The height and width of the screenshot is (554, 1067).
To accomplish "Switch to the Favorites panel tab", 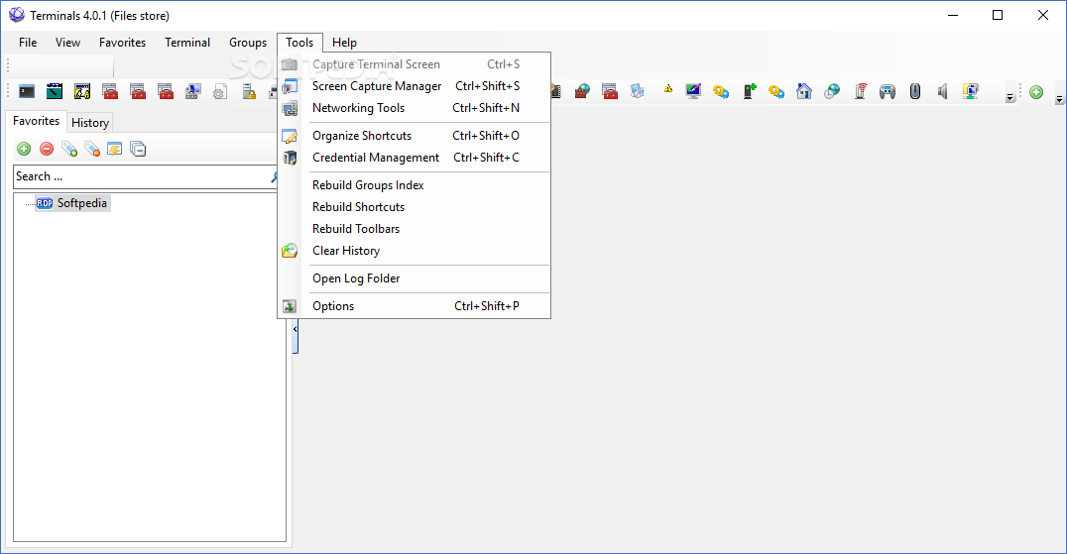I will pos(36,121).
